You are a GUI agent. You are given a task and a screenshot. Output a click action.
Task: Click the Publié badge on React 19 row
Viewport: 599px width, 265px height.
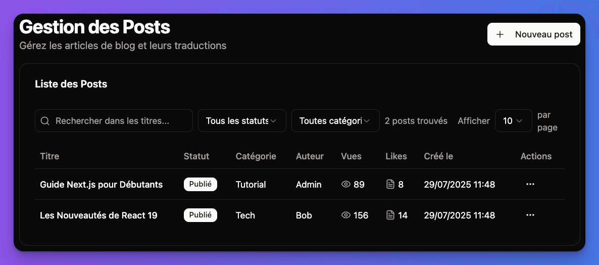pos(200,215)
